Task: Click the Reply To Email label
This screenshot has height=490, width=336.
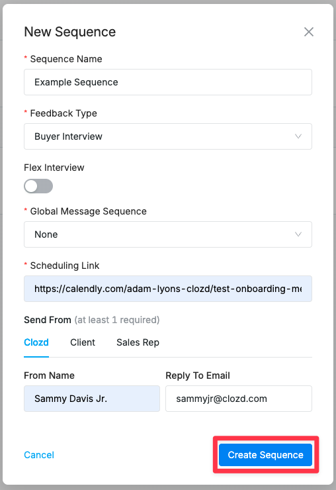Action: [198, 375]
